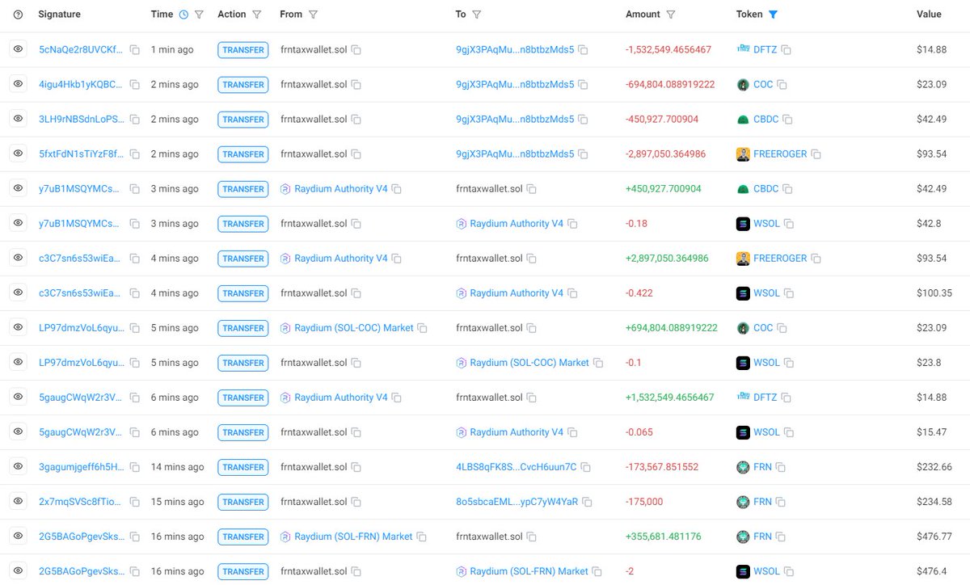Copy frntaxwallet.sol sender in DFTZ -1,532,549 row
The height and width of the screenshot is (585, 970).
point(356,50)
